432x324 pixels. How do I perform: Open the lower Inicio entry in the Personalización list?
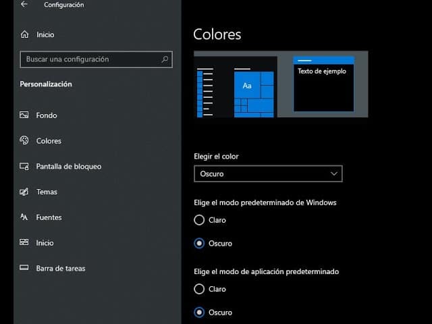click(45, 243)
